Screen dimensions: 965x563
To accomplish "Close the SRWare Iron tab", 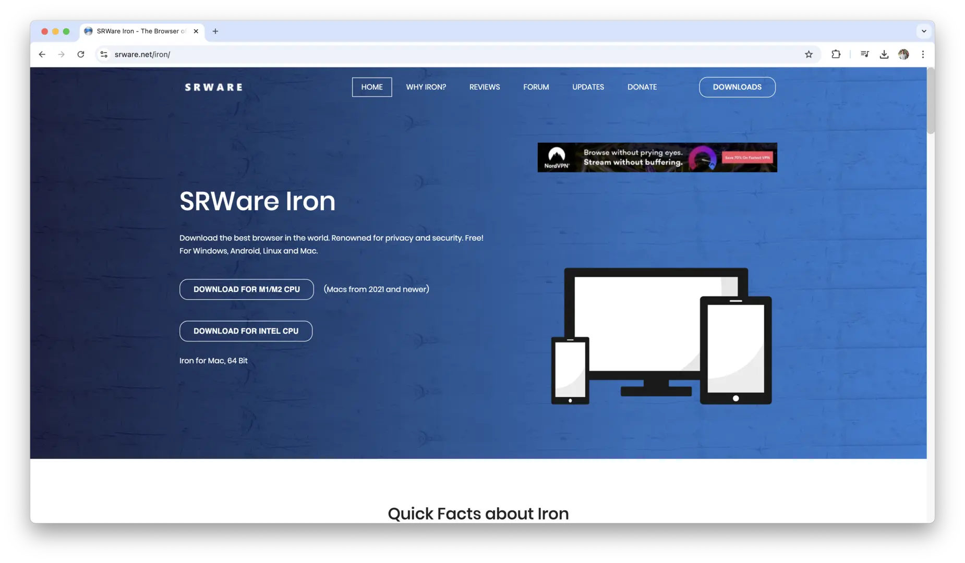I will (x=196, y=31).
